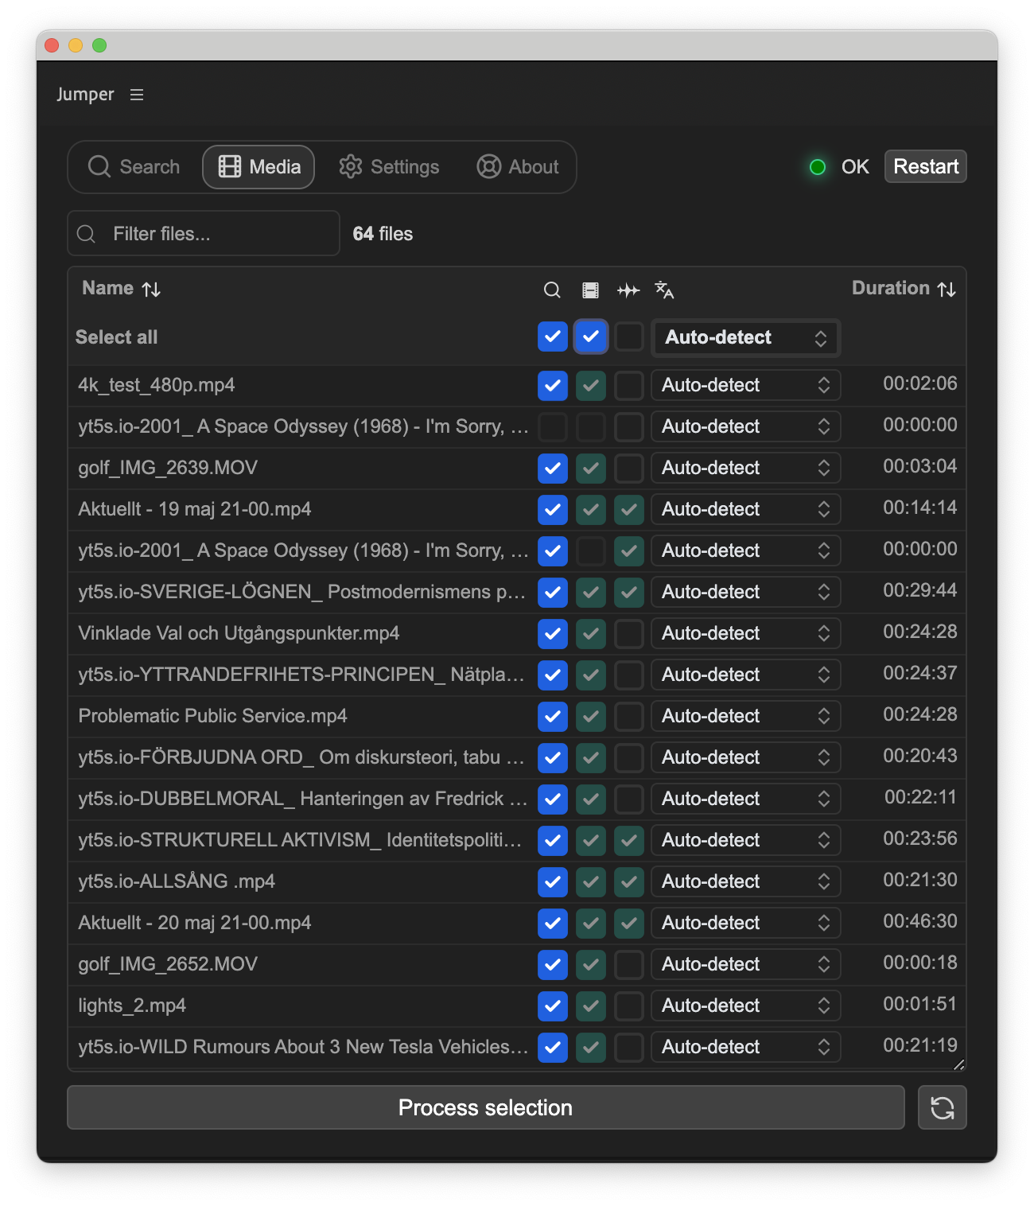Click the magnifier search column header icon
Image resolution: width=1034 pixels, height=1206 pixels.
pos(552,290)
